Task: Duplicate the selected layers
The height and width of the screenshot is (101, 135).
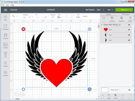Action: coord(121,19)
